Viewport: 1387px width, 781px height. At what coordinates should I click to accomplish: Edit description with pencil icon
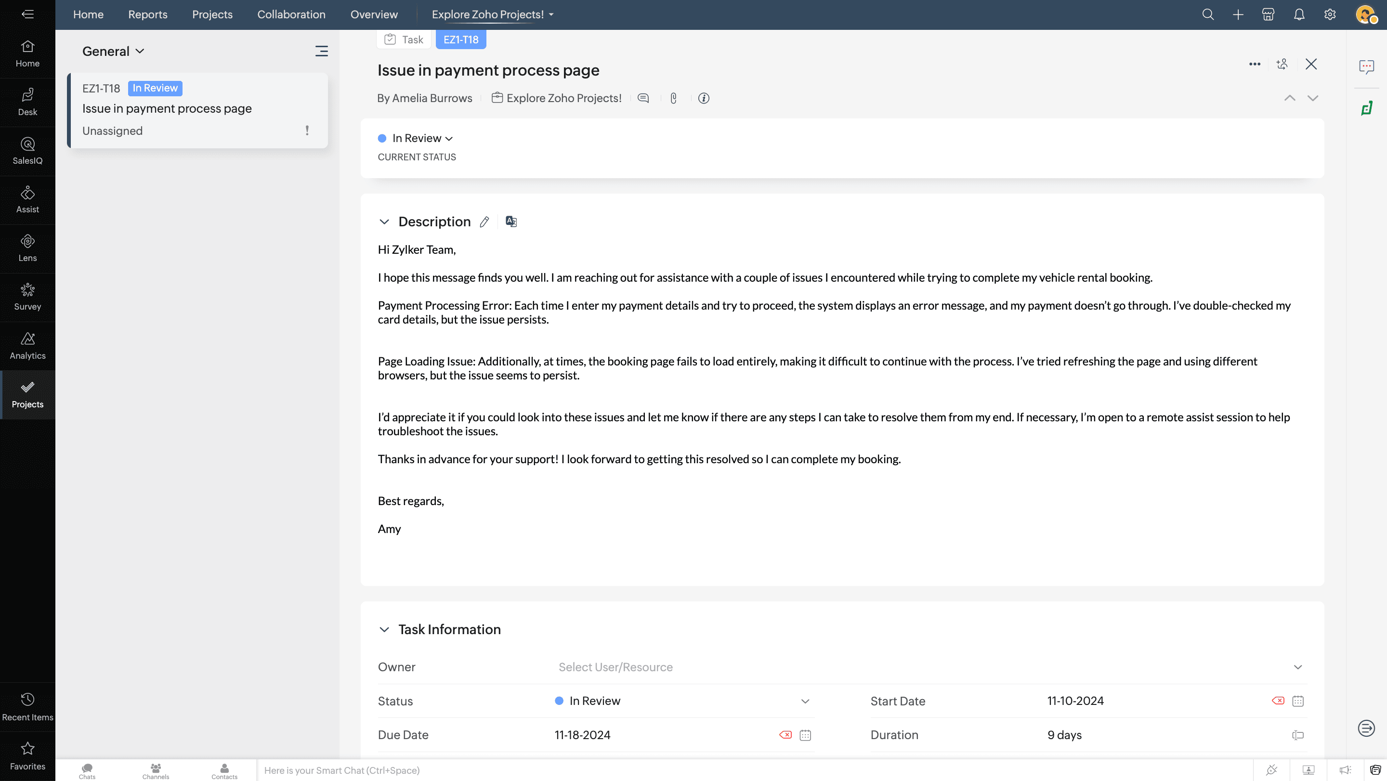point(484,222)
